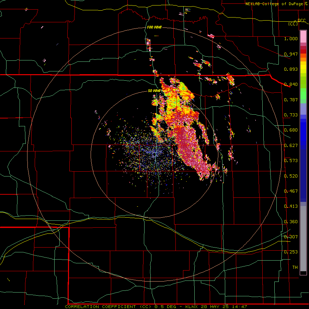This screenshot has width=309, height=309.
Task: Pick the large gray segment of color bar
Action: pos(303,239)
